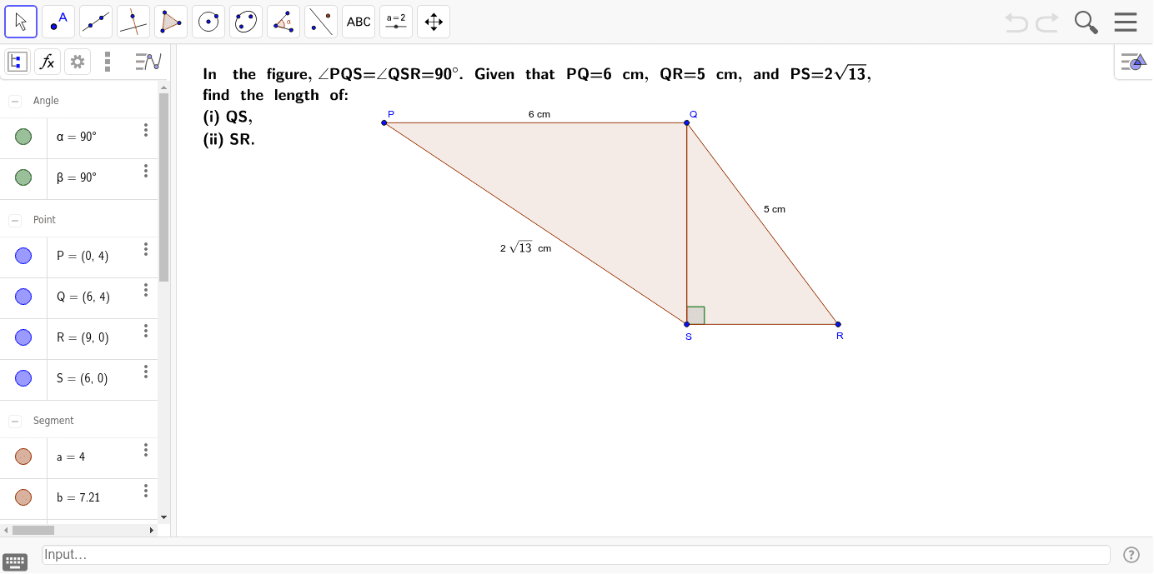Select the ABC Text tool
This screenshot has height=574, width=1154.
tap(359, 22)
